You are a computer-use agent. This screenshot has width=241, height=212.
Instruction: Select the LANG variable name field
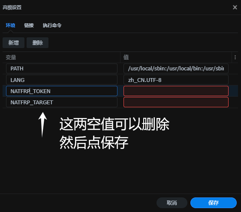(62, 80)
